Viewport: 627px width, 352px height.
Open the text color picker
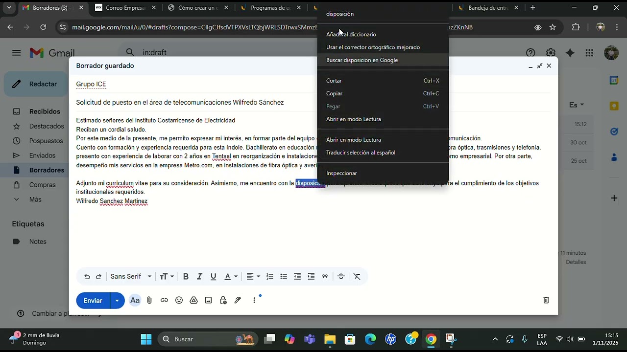[x=231, y=277]
